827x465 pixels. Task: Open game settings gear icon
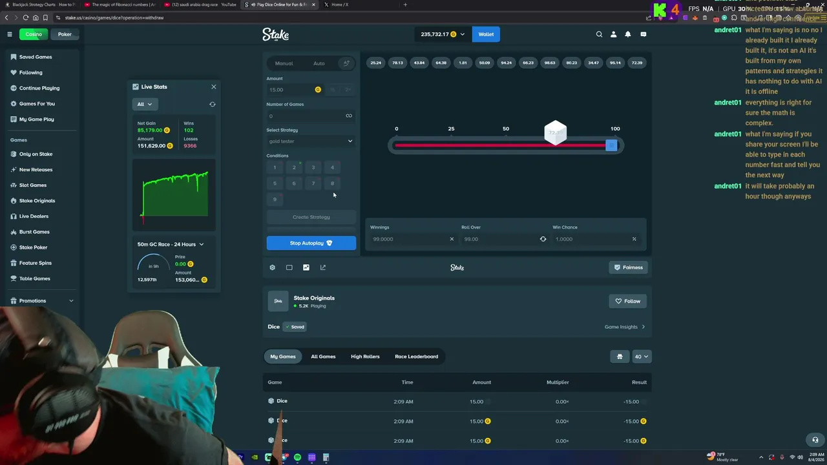coord(272,267)
